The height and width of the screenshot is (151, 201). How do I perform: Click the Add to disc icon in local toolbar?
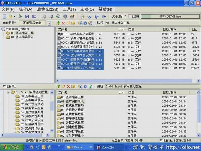coord(80,87)
